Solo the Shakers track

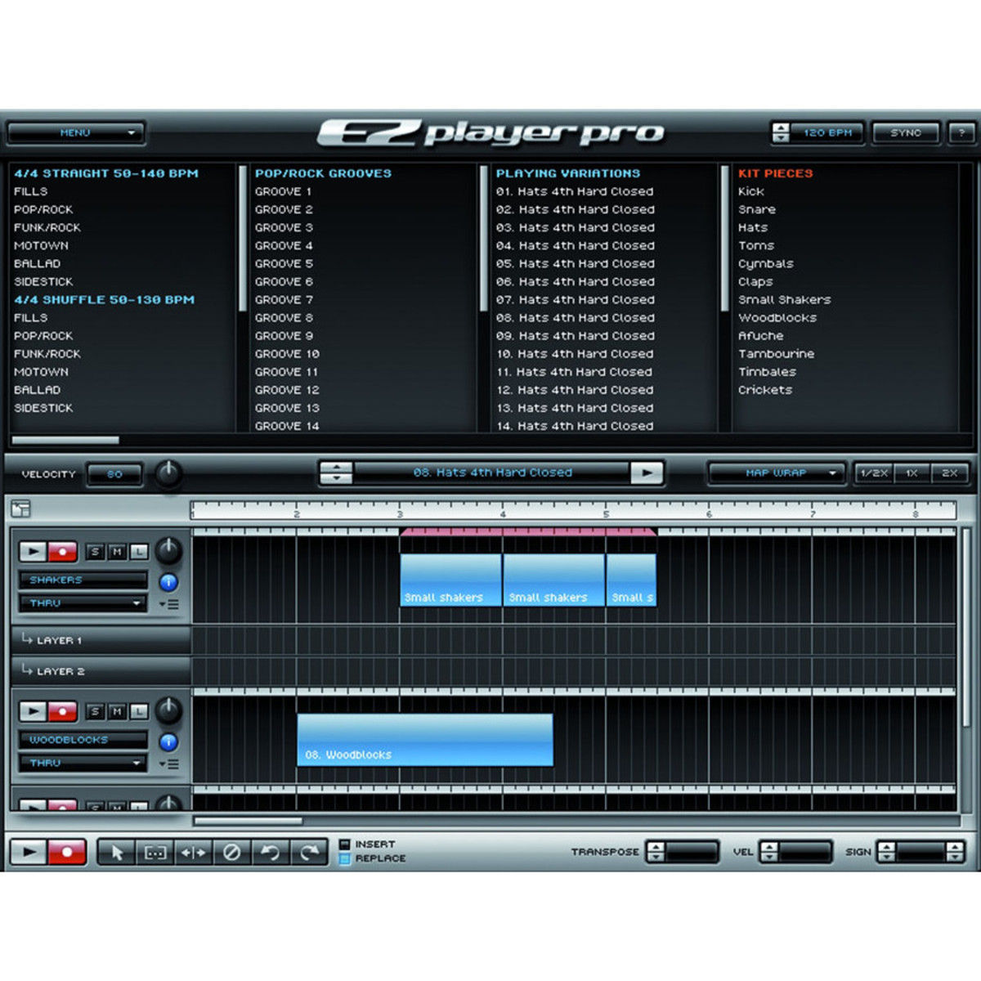click(95, 552)
